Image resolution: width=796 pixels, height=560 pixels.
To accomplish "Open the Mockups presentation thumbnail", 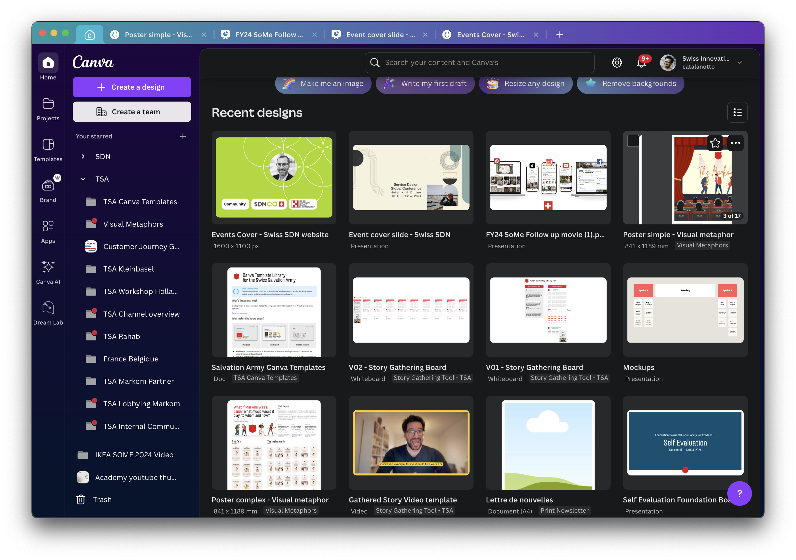I will click(685, 310).
